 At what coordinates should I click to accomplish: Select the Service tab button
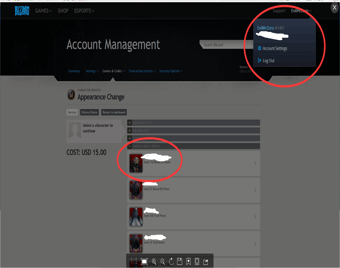[72, 112]
